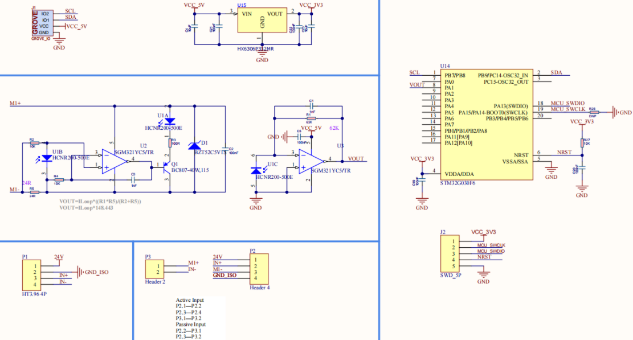This screenshot has width=633, height=340.
Task: Click the U1C photodiode symbol
Action: [256, 170]
